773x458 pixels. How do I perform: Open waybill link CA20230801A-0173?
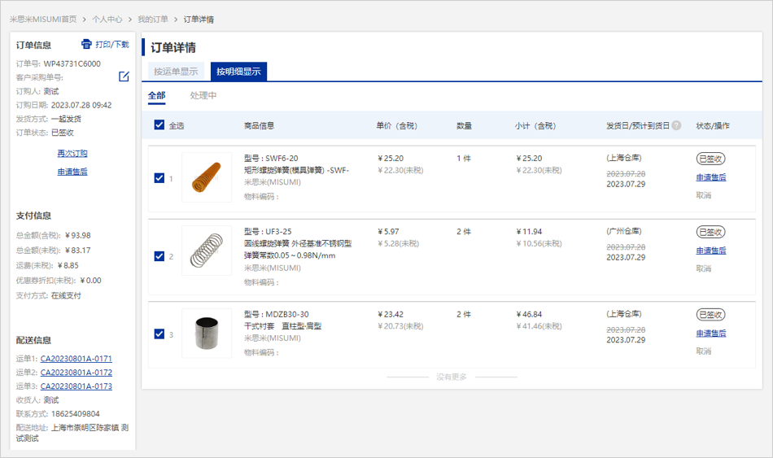pos(76,386)
